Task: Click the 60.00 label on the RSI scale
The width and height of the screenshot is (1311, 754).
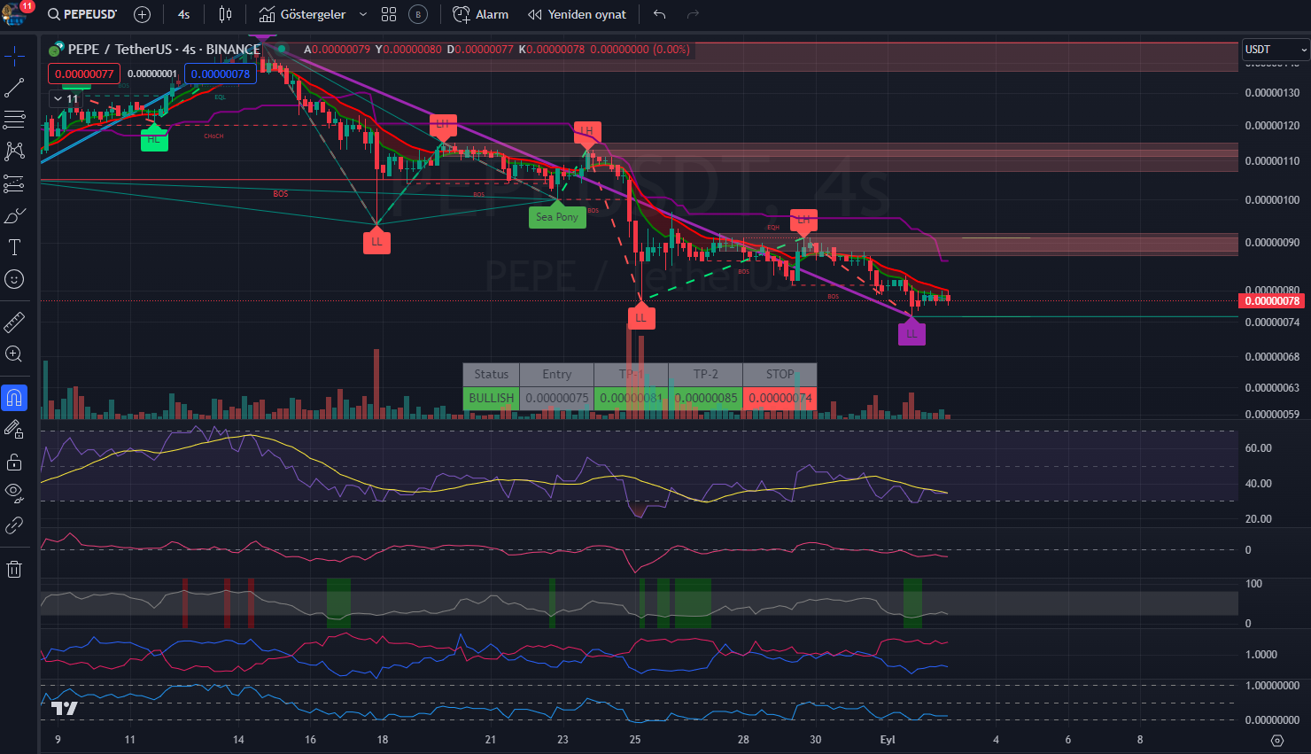Action: pos(1259,448)
